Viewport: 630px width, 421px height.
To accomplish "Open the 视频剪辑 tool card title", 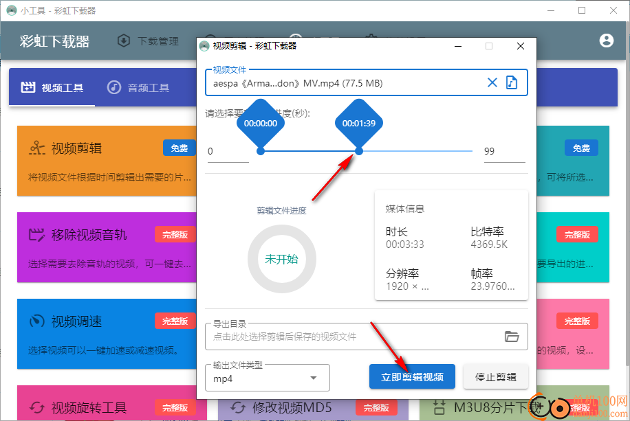I will 76,148.
